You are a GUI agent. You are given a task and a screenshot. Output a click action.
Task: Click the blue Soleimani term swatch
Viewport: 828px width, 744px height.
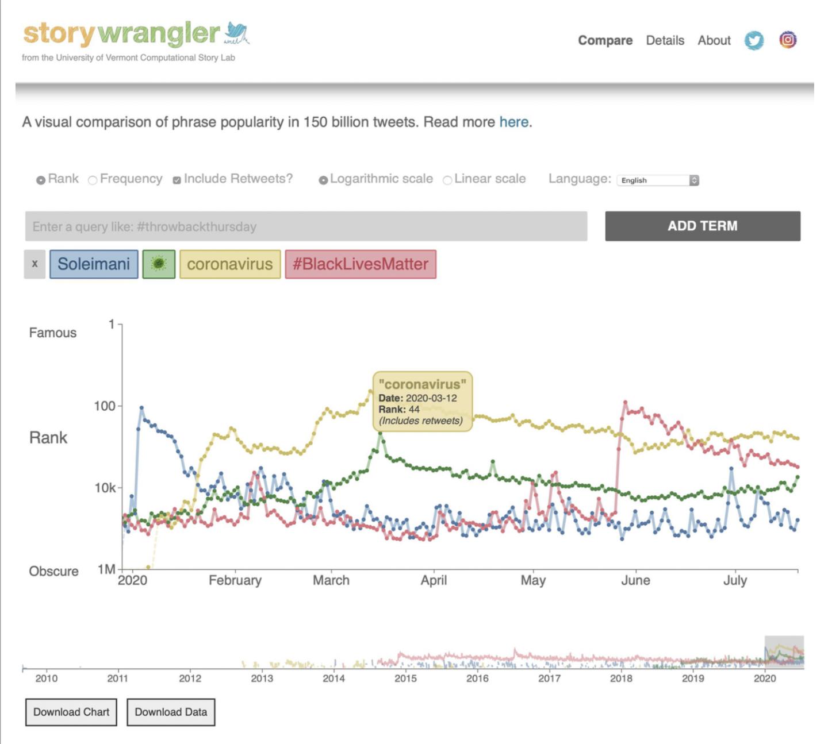[x=94, y=264]
